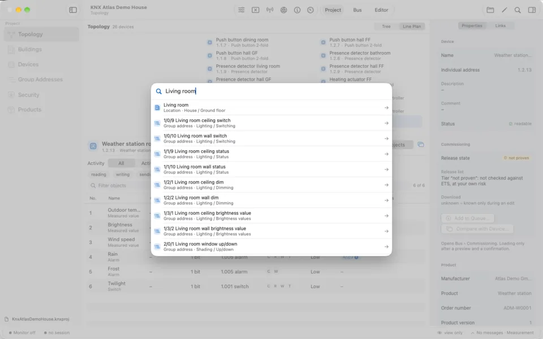Click the magnifier search toolbar icon
Image resolution: width=543 pixels, height=339 pixels.
[x=518, y=10]
